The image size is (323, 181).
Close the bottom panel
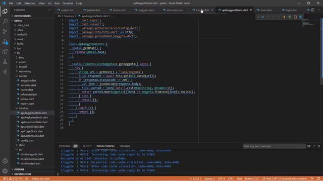pyautogui.click(x=319, y=146)
